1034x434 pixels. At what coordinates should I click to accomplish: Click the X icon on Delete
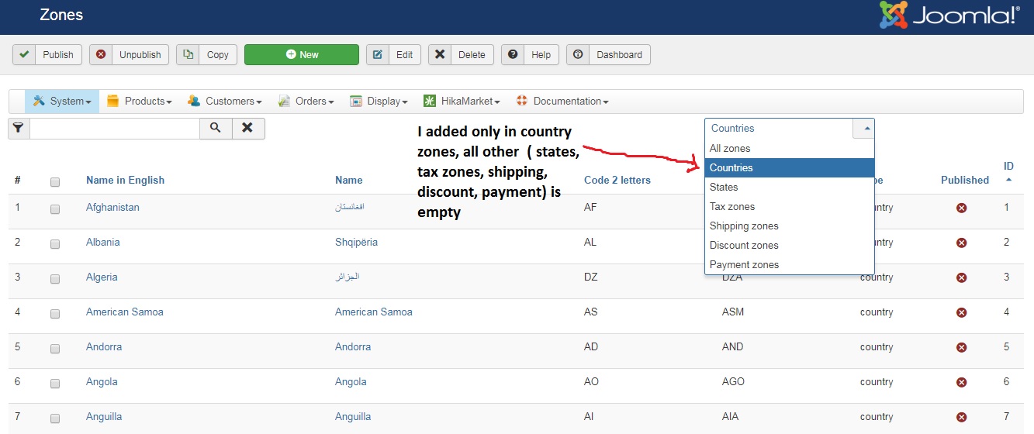[x=440, y=54]
